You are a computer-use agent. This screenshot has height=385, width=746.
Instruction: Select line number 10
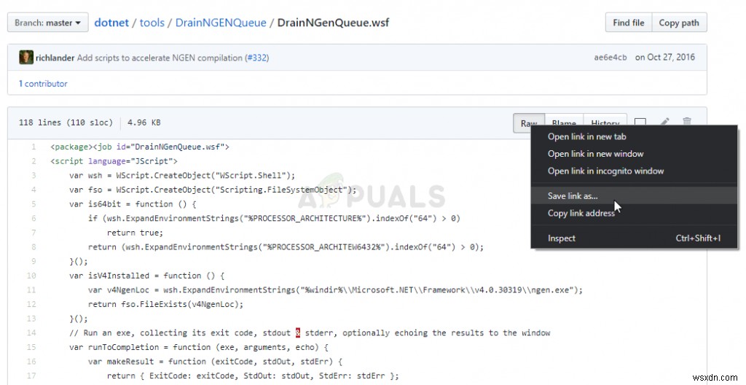31,276
